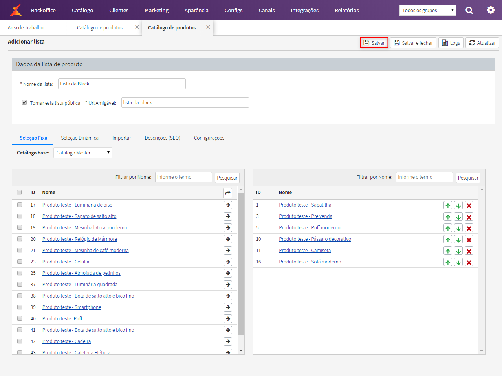The image size is (502, 376).
Task: Open the Relatórios menu
Action: (x=347, y=10)
